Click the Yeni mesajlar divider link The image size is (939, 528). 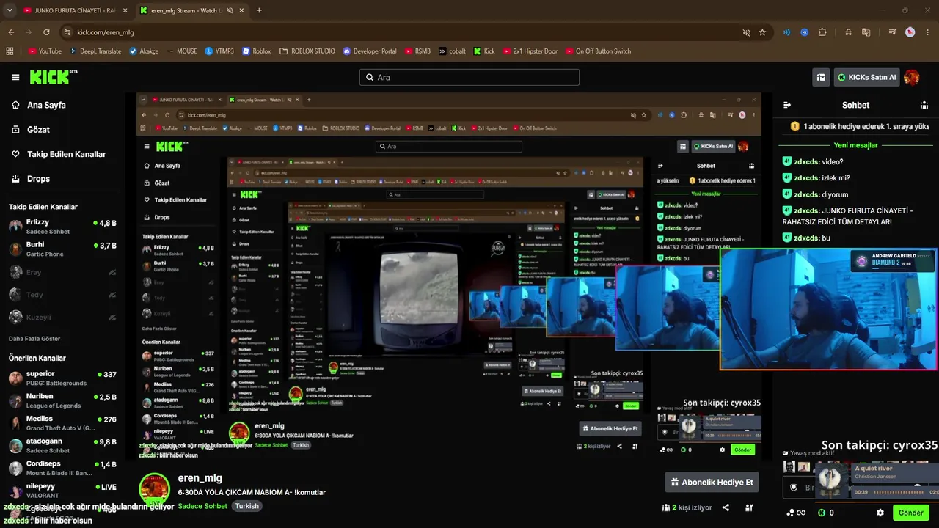(x=855, y=145)
